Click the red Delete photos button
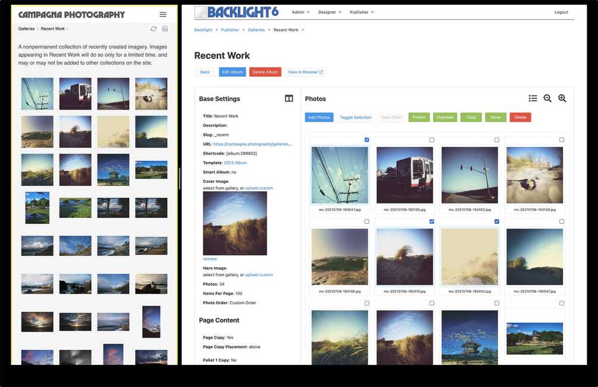Screen dimensions: 598x387 520,117
